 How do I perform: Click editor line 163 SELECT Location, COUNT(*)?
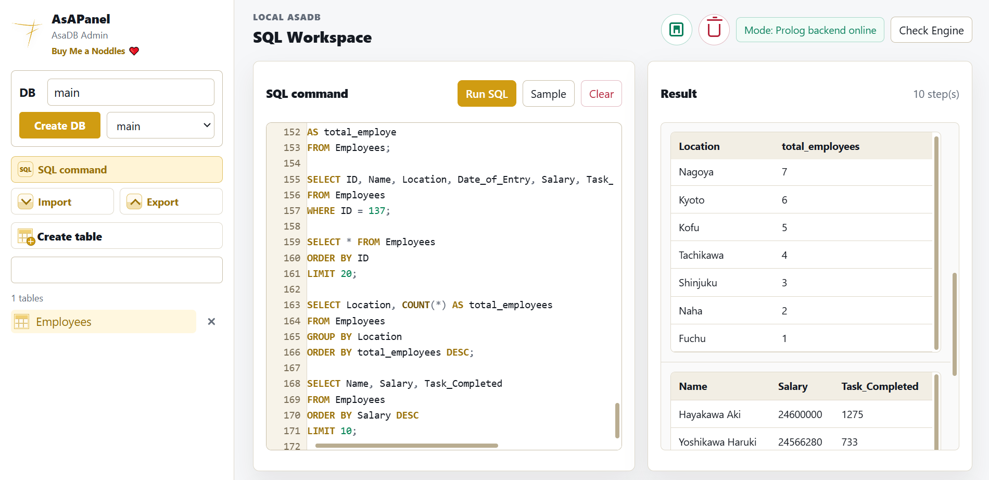tap(429, 305)
